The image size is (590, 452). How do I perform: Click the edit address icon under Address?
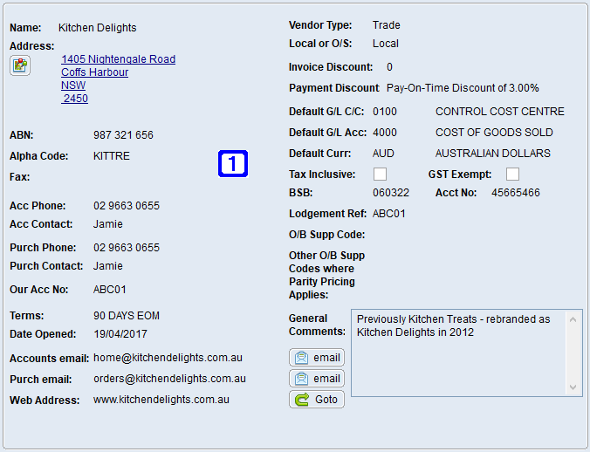point(20,65)
